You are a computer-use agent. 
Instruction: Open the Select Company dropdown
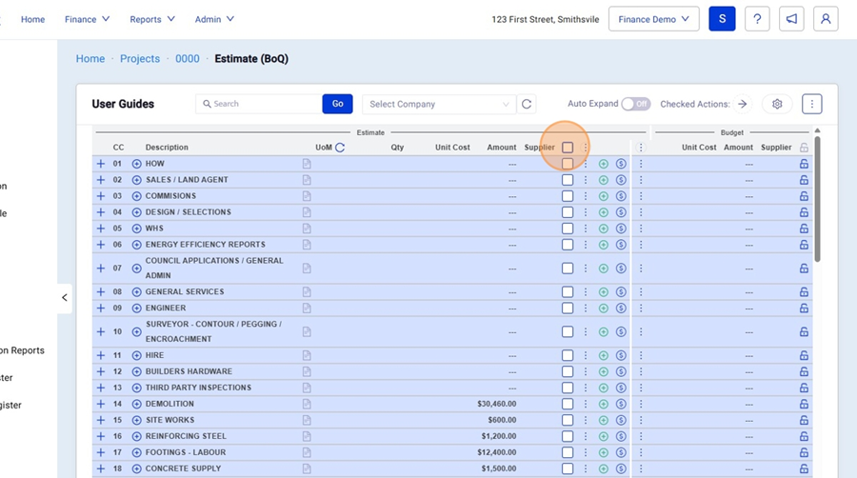click(x=439, y=104)
